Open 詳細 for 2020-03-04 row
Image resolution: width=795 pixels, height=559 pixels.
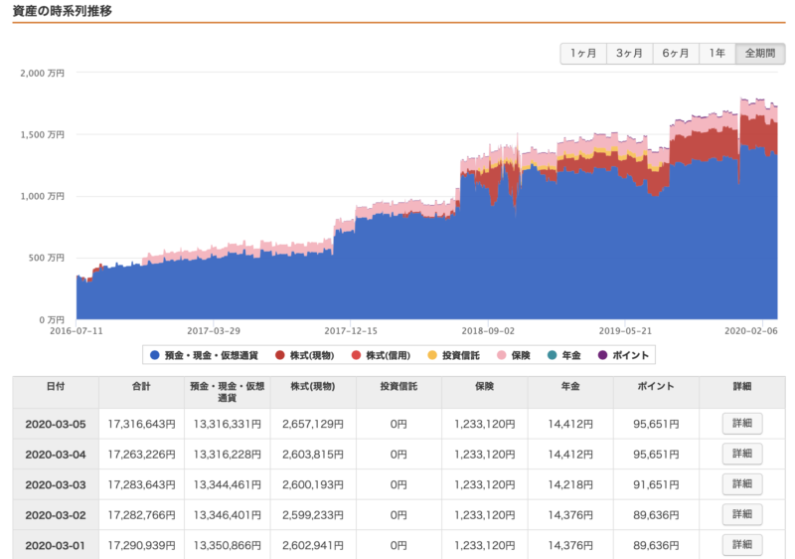[x=742, y=454]
